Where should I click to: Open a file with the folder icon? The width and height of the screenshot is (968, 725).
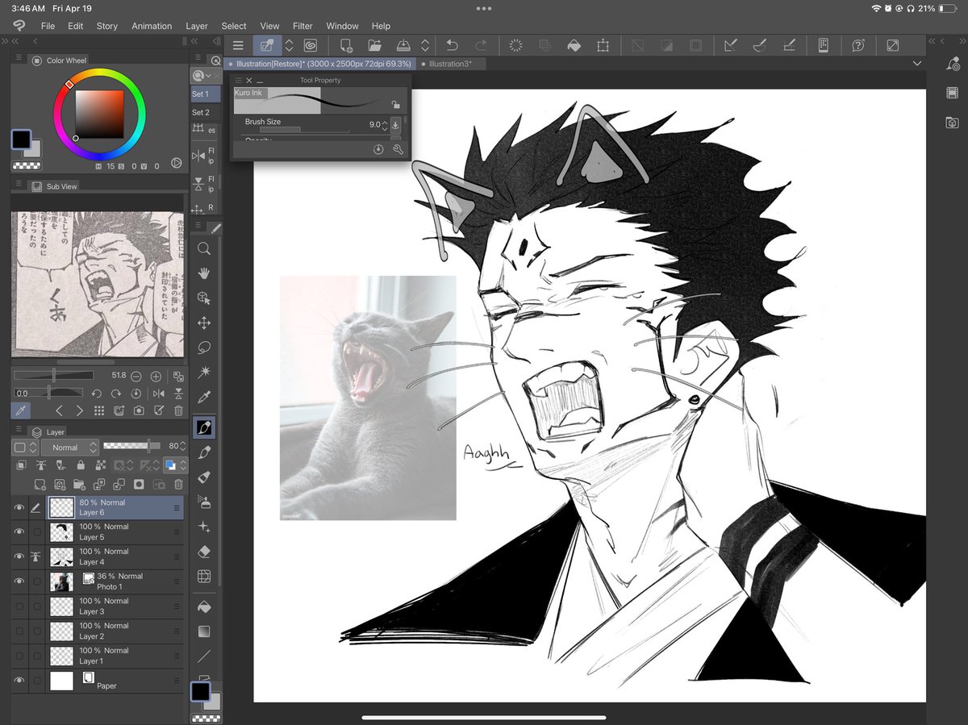pyautogui.click(x=374, y=46)
